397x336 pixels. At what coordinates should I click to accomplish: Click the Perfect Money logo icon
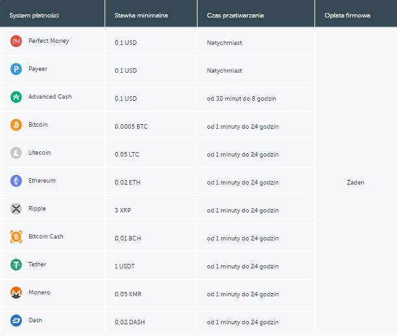(16, 42)
